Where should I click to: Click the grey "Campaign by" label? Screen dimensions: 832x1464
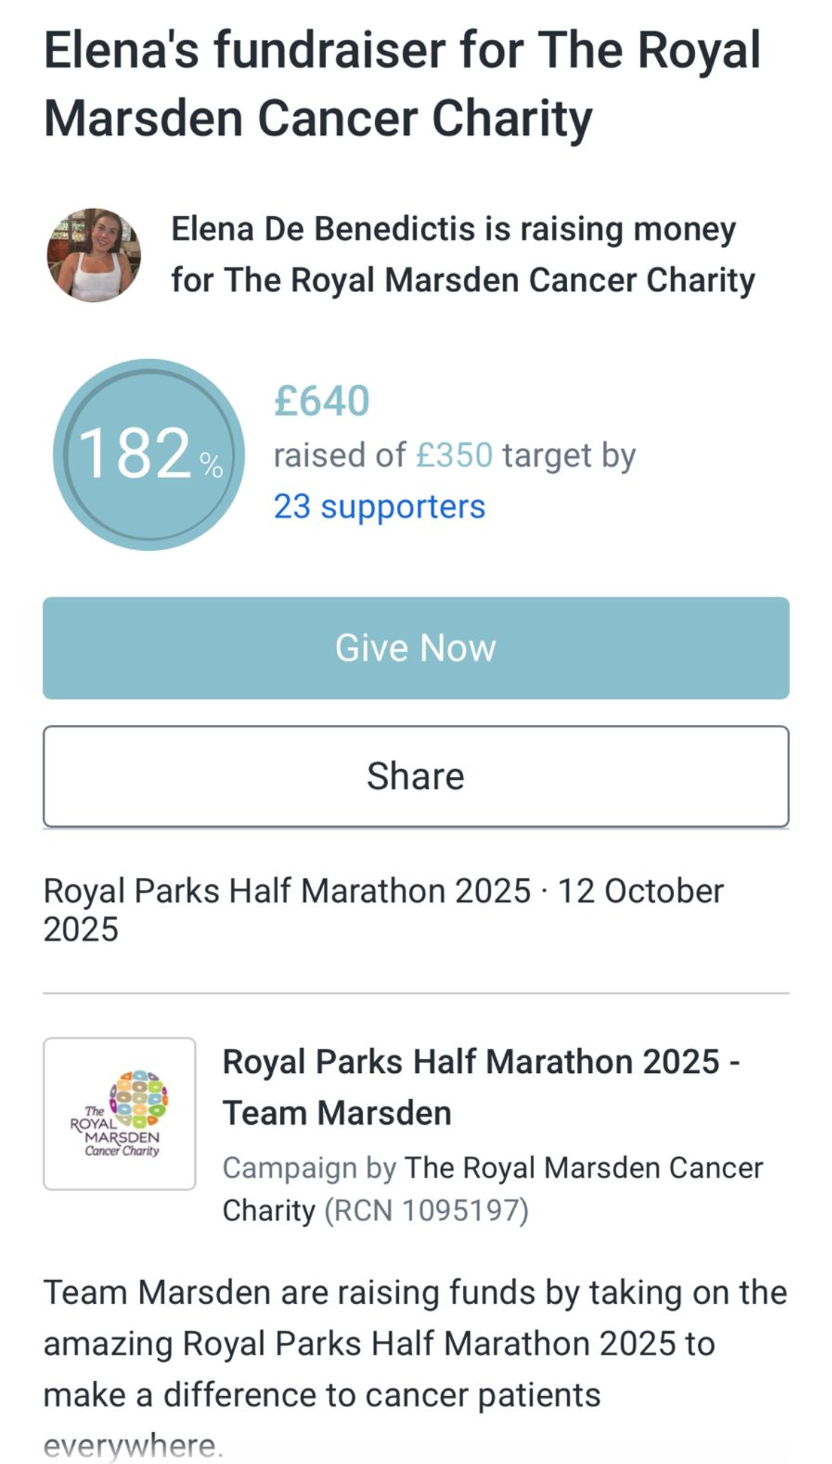(x=309, y=1168)
